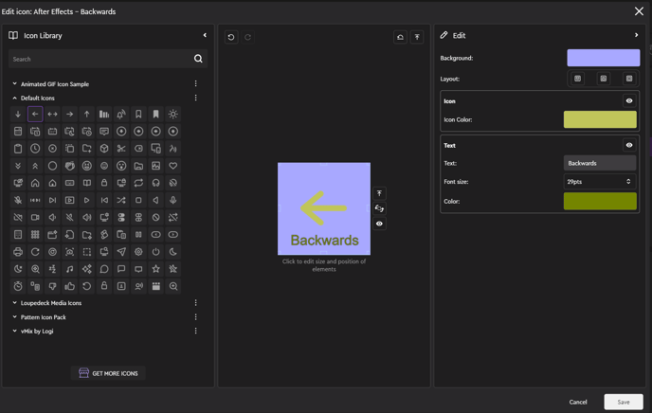Screen dimensions: 652x413
Task: Pick the sun brightness icon
Action: pyautogui.click(x=172, y=115)
